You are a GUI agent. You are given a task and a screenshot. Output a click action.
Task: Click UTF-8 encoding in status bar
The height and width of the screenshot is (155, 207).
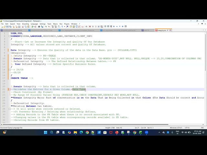(187, 128)
